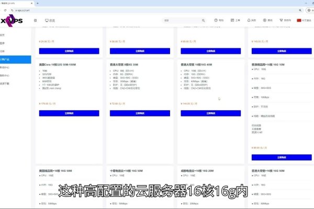Image resolution: width=314 pixels, height=209 pixels.
Task: Open fees via the coin icon
Action: click(x=268, y=20)
